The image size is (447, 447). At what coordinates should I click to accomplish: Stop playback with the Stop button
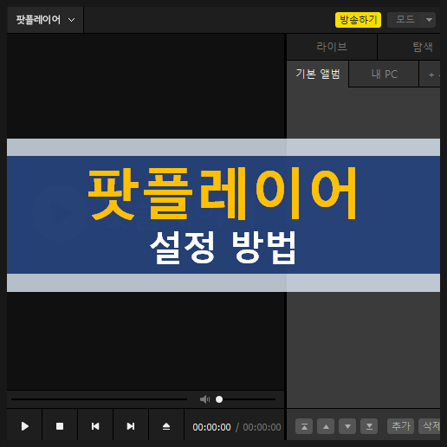click(x=60, y=426)
